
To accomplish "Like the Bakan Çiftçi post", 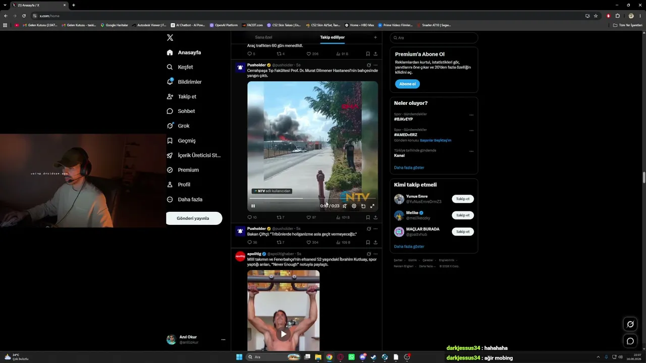I will coord(312,243).
